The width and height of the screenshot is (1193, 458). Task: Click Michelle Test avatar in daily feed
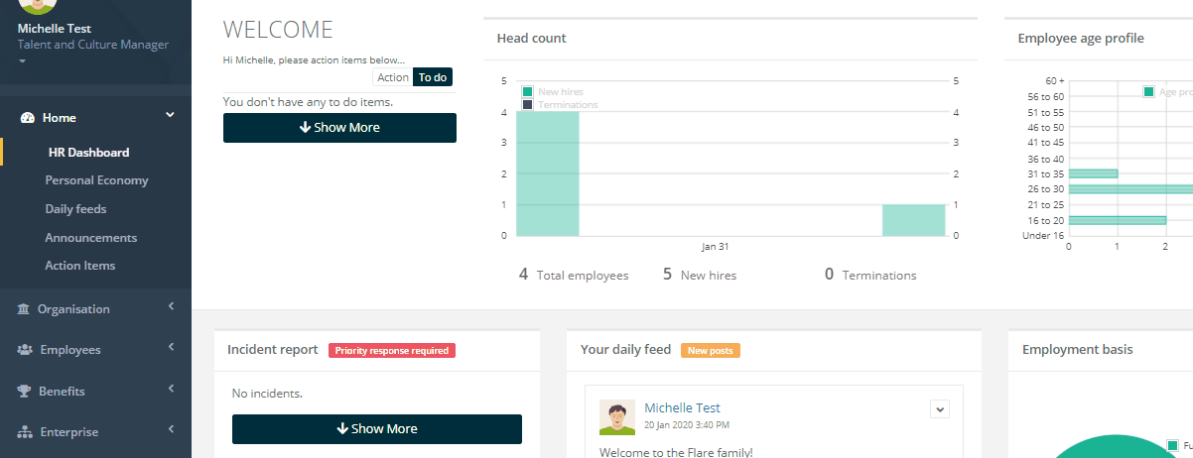(617, 417)
